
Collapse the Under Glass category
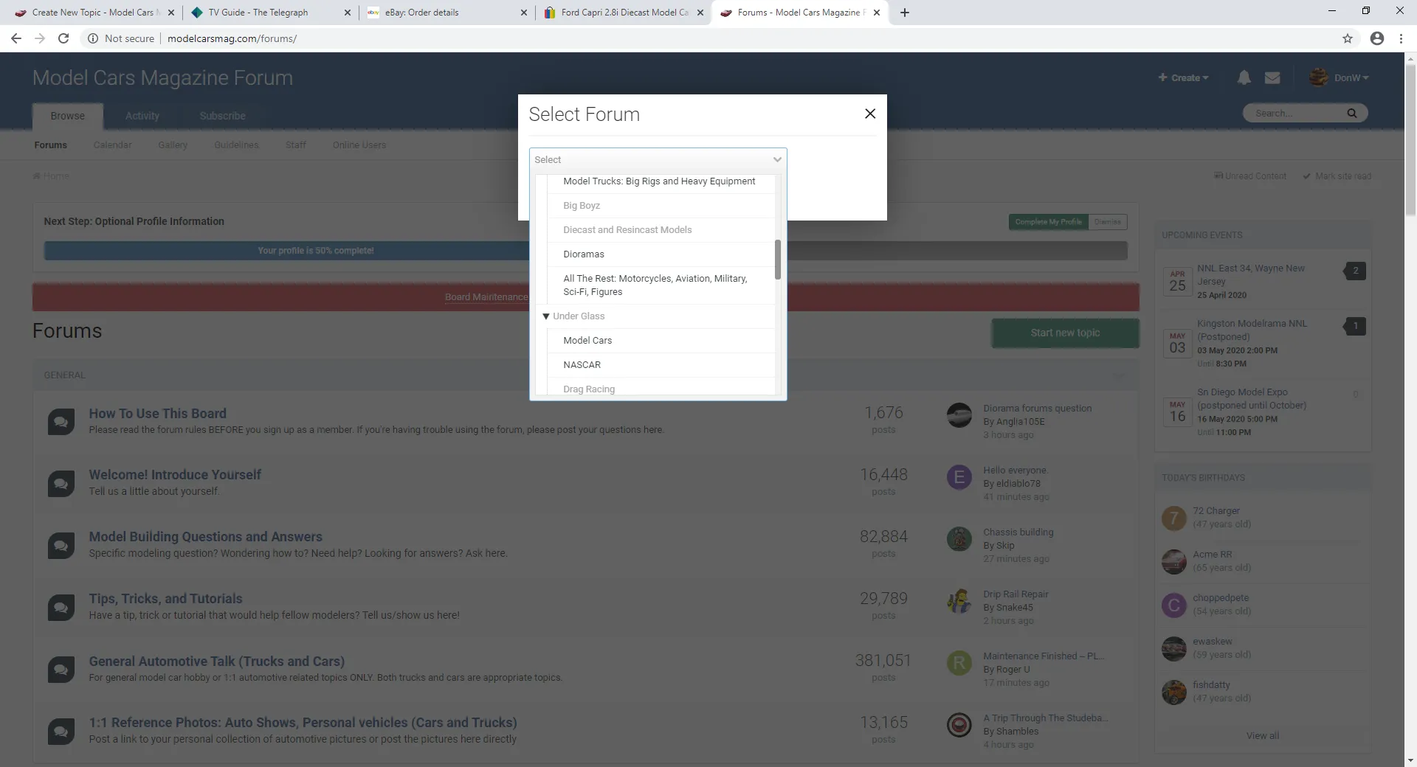(546, 316)
